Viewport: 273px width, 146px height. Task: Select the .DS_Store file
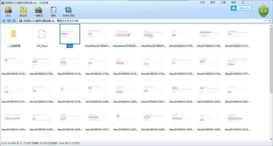click(42, 36)
